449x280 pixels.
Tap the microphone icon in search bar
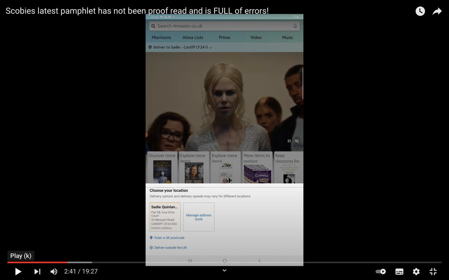pyautogui.click(x=295, y=26)
